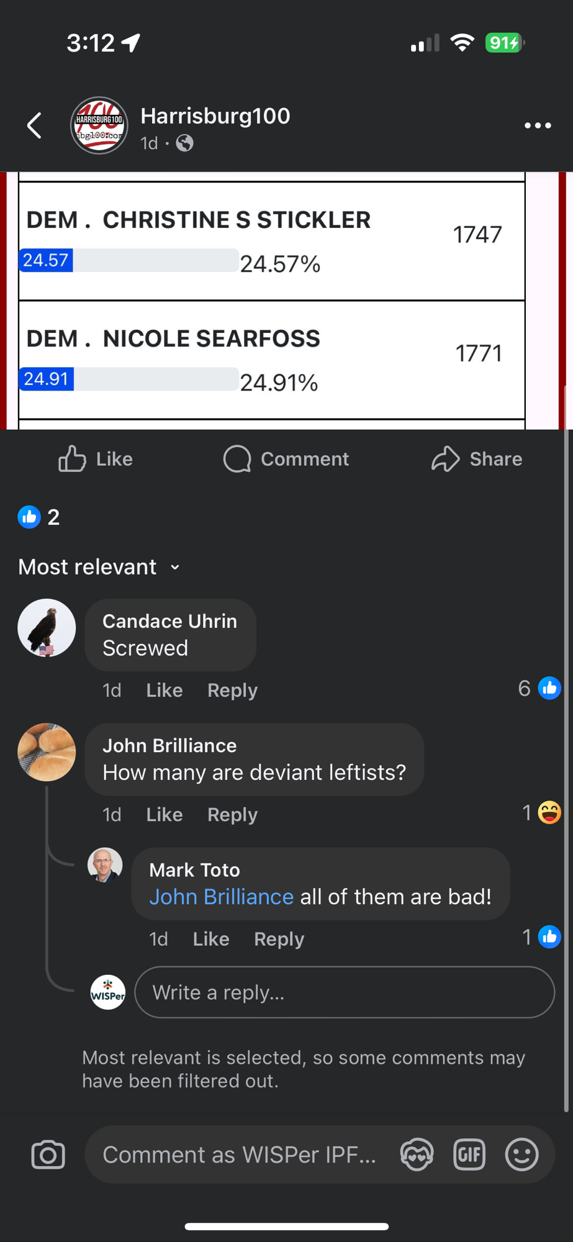Open the avatar sticker picker icon
This screenshot has width=573, height=1242.
coord(417,1154)
